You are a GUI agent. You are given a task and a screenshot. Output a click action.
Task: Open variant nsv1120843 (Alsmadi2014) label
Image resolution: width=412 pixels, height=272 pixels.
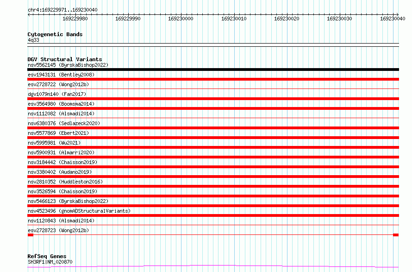coord(61,221)
